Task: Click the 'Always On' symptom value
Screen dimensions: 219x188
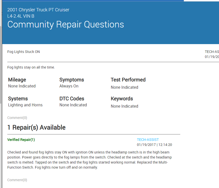Action: [x=69, y=86]
